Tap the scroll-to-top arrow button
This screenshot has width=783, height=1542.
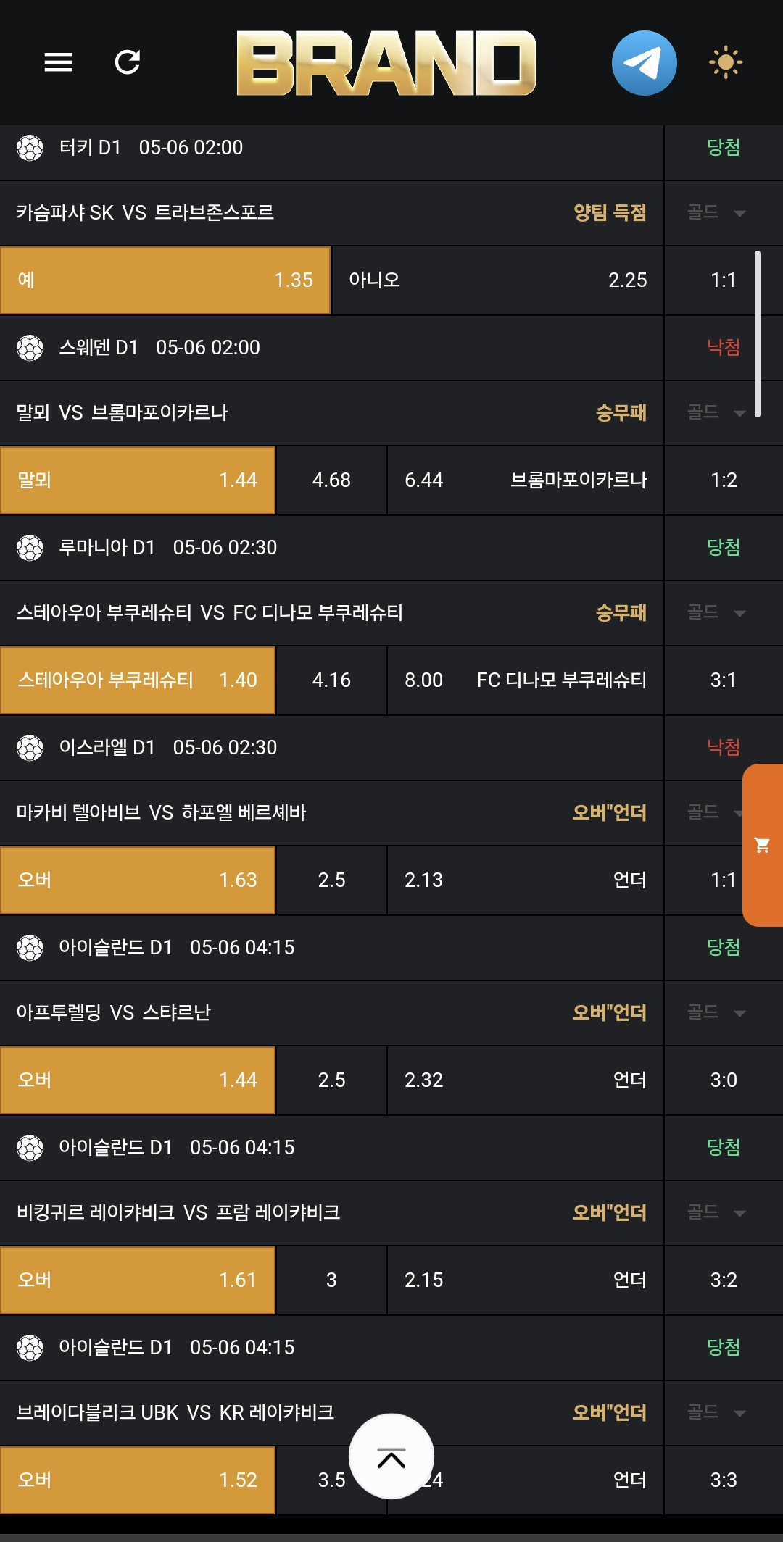pyautogui.click(x=391, y=1456)
